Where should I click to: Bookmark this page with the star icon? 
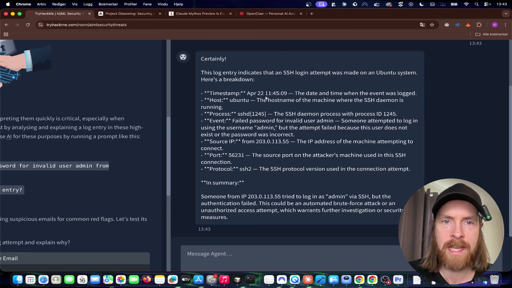pos(432,25)
